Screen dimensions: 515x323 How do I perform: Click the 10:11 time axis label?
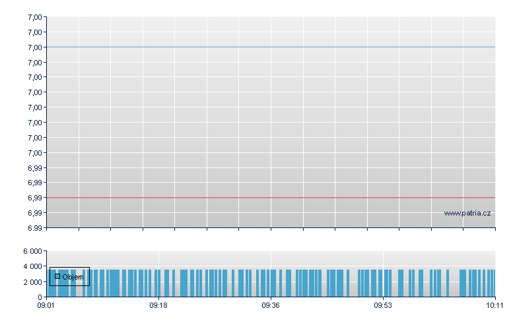tap(495, 305)
